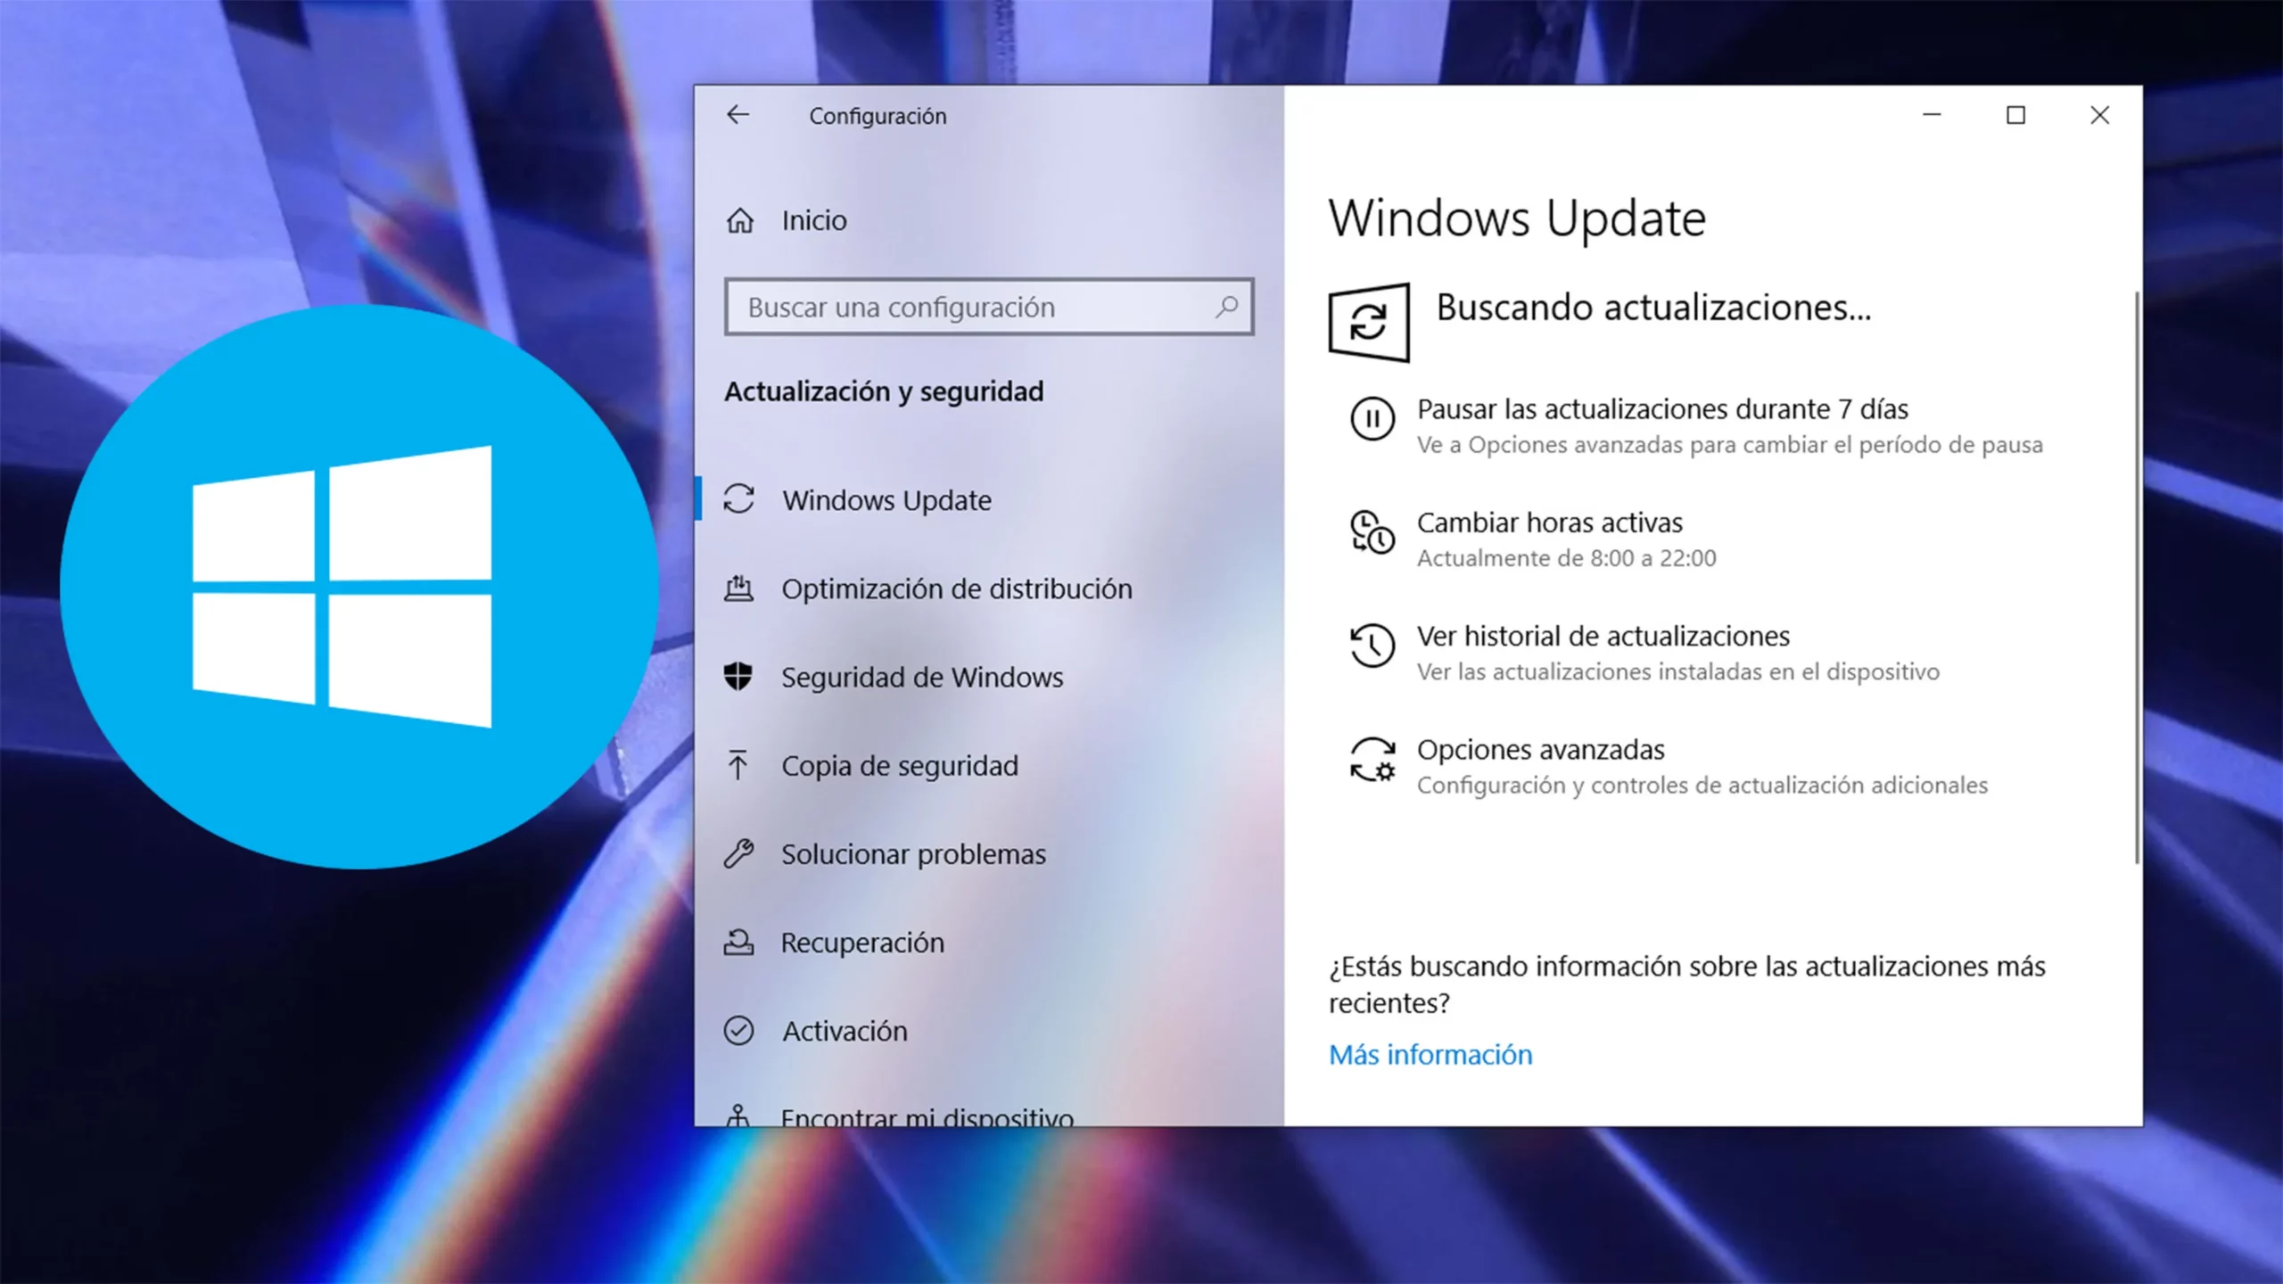Select the Windows Update sync icon in sidebar
2283x1284 pixels.
(738, 499)
